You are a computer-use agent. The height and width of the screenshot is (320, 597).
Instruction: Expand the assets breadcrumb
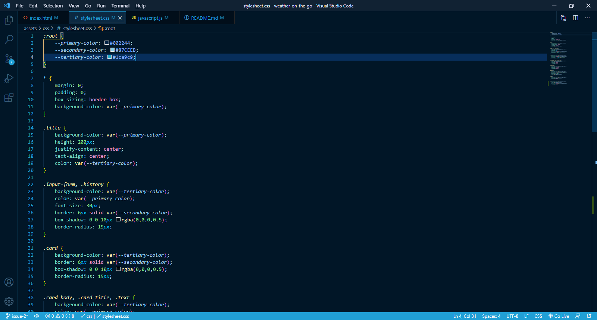(x=30, y=28)
